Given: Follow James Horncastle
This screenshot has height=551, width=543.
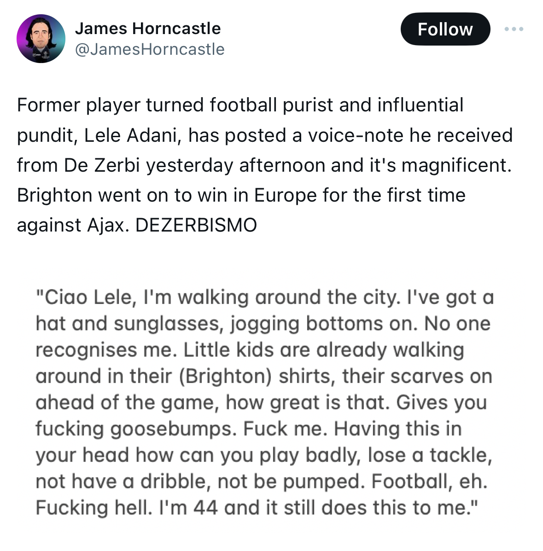Looking at the screenshot, I should (445, 29).
